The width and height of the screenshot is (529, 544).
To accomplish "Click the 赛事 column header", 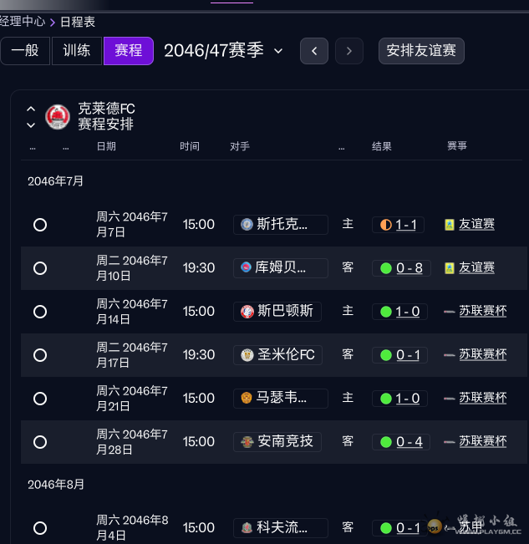I will (457, 145).
